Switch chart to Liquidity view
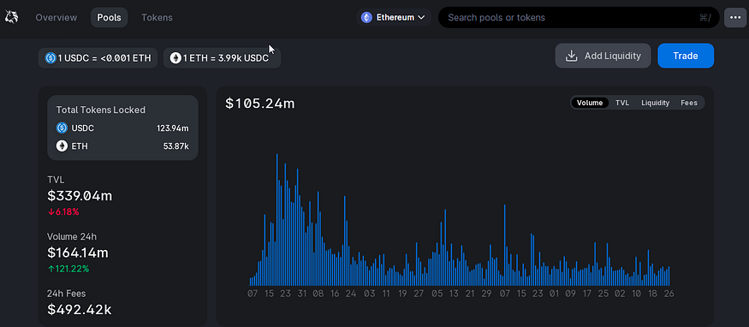 [x=655, y=103]
